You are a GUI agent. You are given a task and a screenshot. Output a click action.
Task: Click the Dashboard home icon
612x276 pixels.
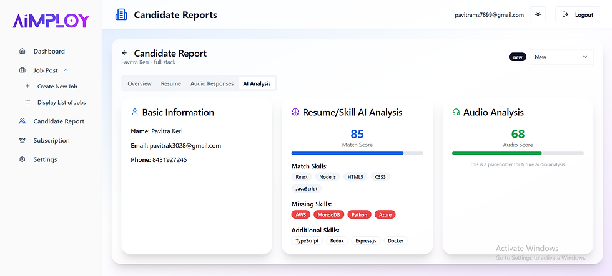[x=22, y=51]
